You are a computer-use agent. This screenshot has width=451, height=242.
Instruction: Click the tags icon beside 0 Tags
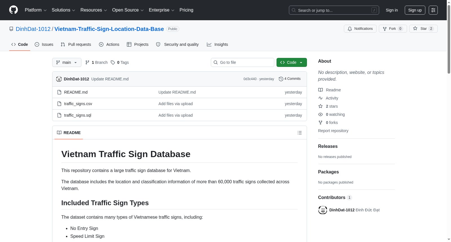[x=113, y=62]
